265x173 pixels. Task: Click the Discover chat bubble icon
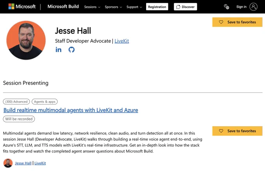click(x=178, y=7)
